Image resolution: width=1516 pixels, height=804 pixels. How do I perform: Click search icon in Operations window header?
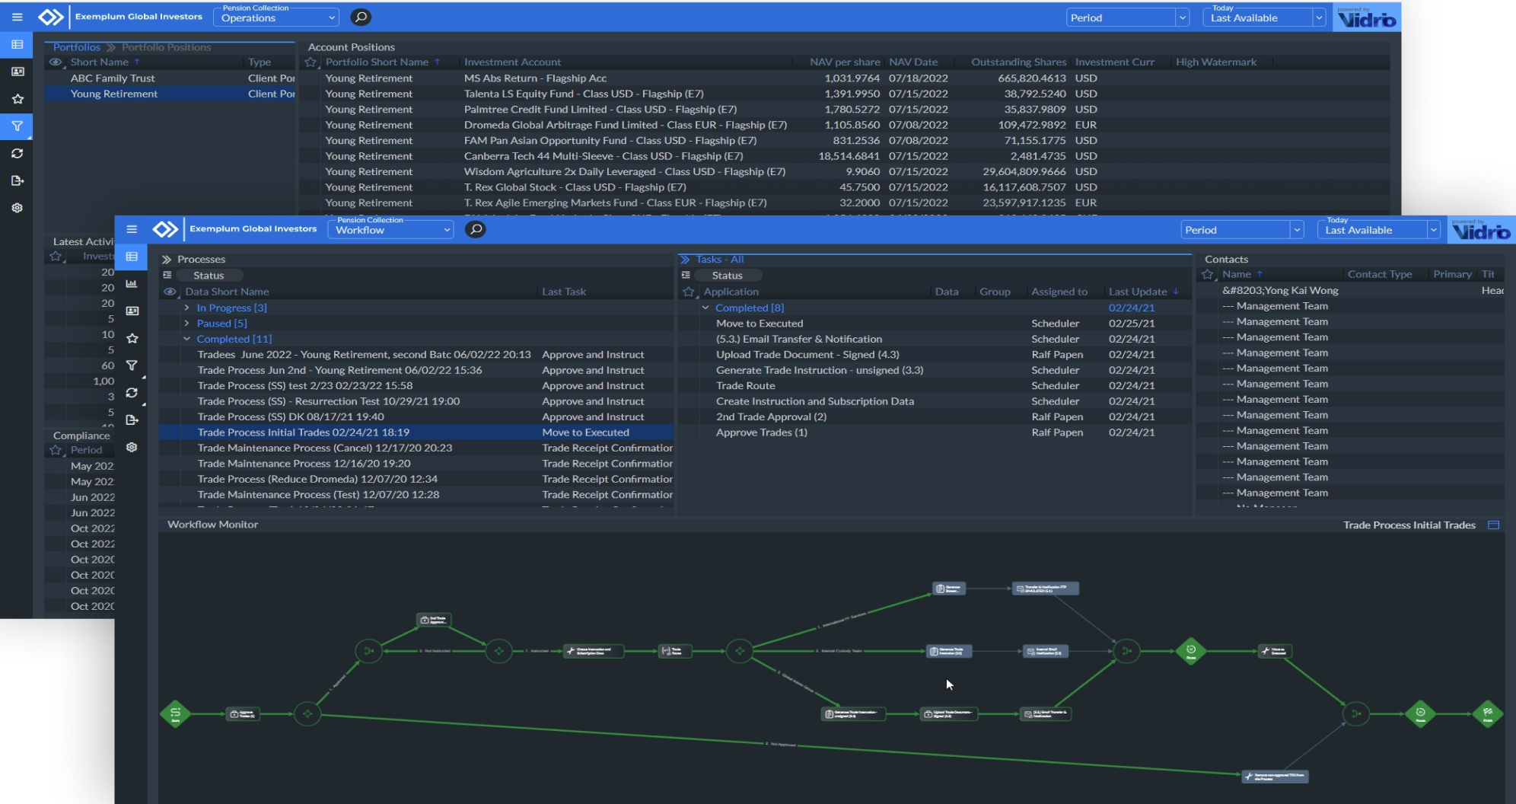point(361,17)
